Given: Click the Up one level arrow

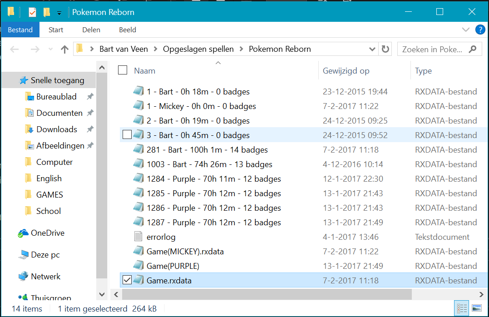Looking at the screenshot, I should [64, 50].
